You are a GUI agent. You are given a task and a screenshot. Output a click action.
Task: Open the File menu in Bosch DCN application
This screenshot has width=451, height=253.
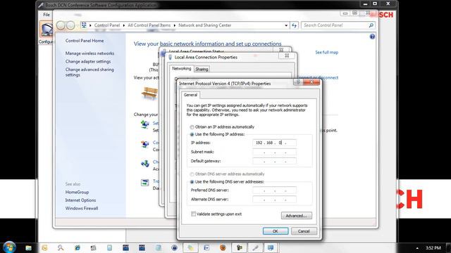47,14
